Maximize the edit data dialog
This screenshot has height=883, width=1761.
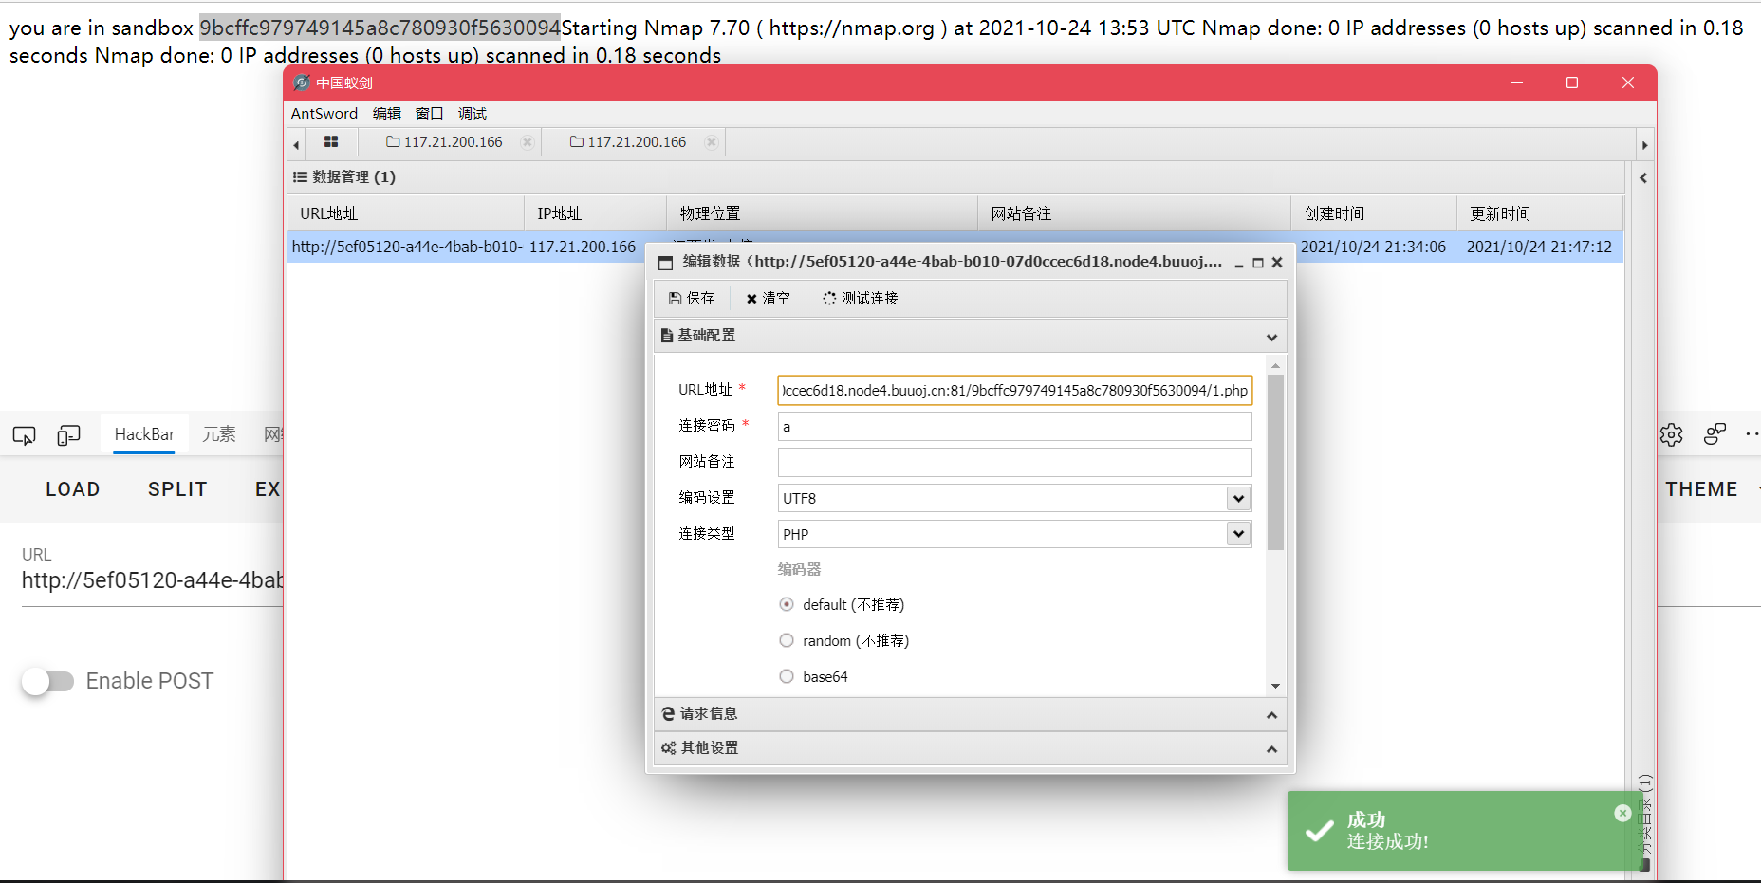(1258, 263)
